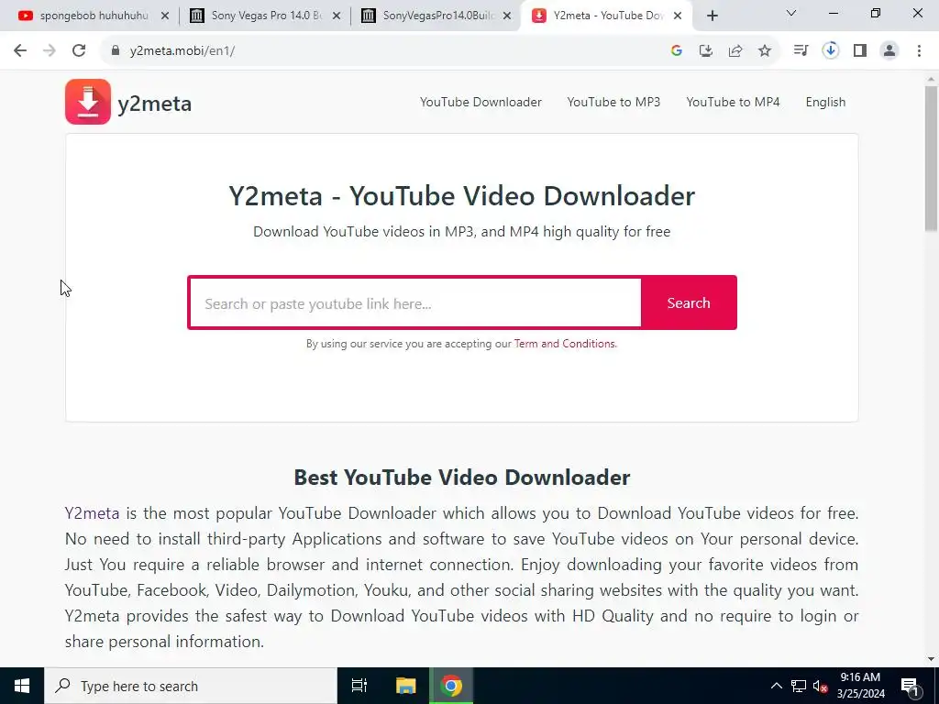Switch to the spongebob huhuhuhu tab
Viewport: 939px width, 704px height.
pos(94,16)
